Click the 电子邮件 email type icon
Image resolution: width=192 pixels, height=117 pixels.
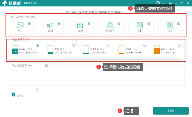(x=110, y=25)
